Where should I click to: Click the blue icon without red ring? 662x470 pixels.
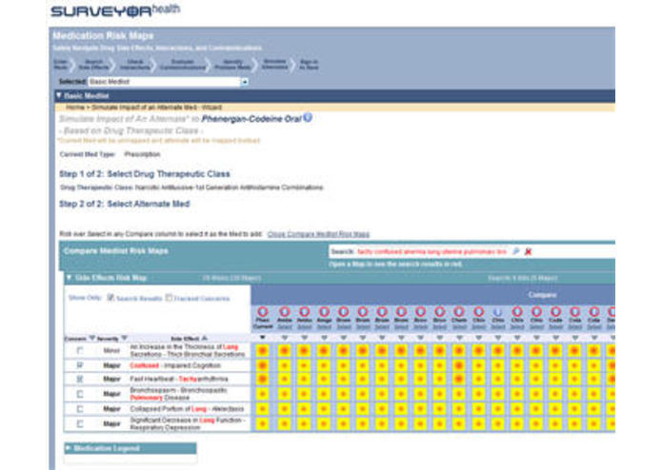[x=498, y=312]
